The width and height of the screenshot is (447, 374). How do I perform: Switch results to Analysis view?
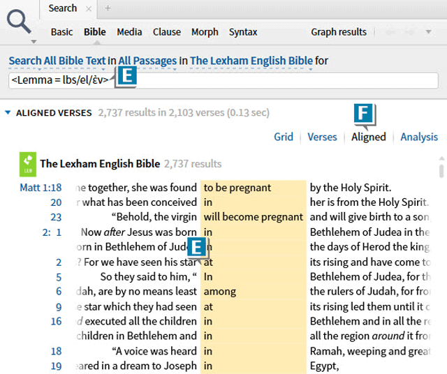419,137
